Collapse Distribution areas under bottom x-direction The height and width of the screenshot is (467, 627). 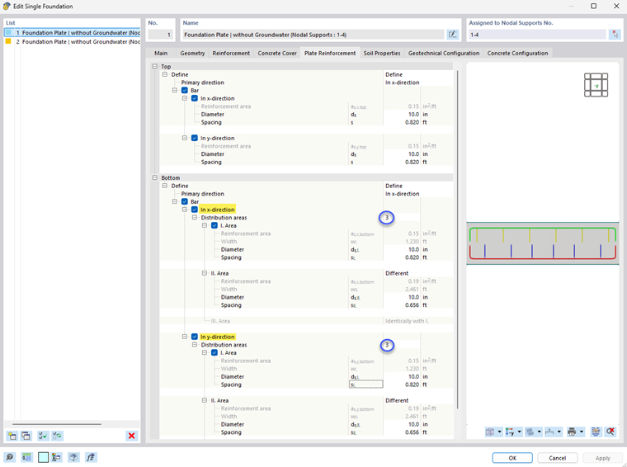pyautogui.click(x=195, y=218)
